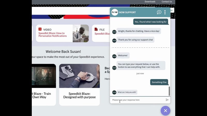207x116 pixels.
Task: Open the chat options three-dot menu
Action: coord(165,12)
